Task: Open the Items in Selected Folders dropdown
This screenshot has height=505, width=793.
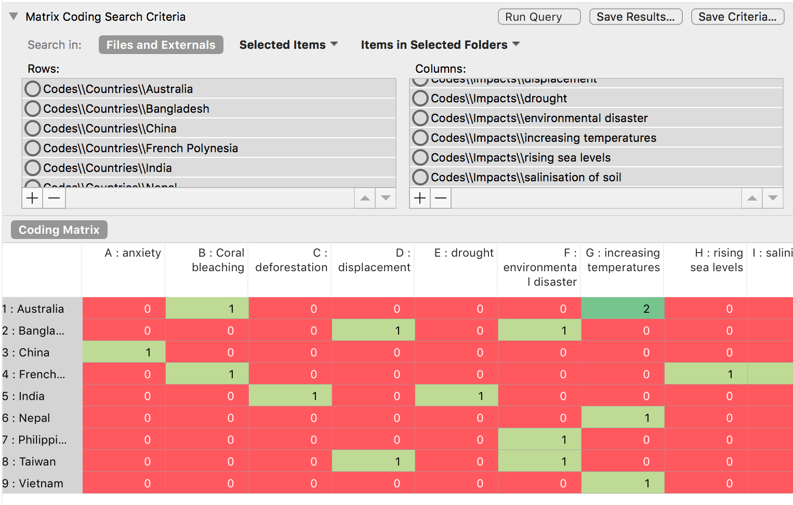Action: [x=440, y=45]
